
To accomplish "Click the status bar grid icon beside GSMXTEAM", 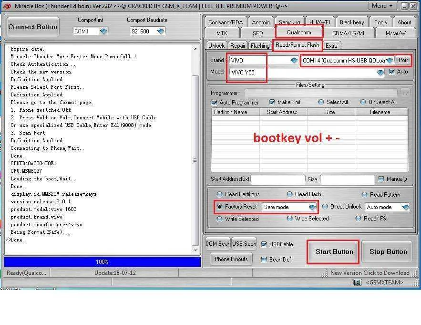I will coord(357,282).
